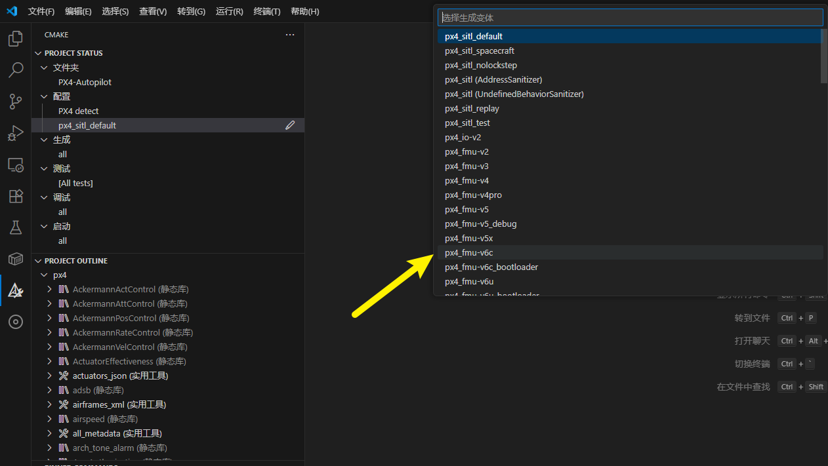Select px4_io-v2 variant
This screenshot has height=466, width=828.
(x=630, y=137)
